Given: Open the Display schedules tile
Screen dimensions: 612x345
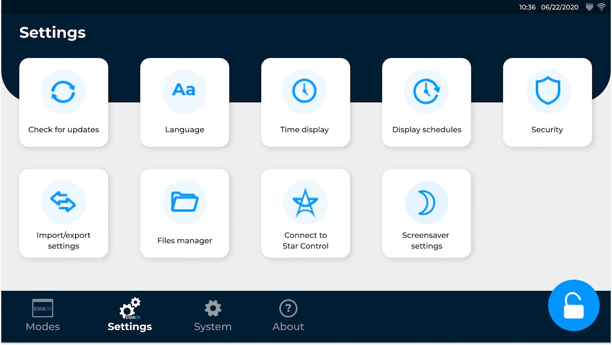Looking at the screenshot, I should click(426, 102).
